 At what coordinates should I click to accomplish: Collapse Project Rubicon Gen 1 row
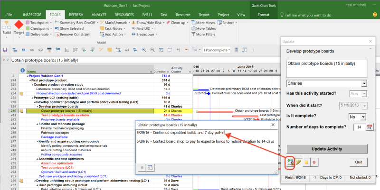pyautogui.click(x=28, y=76)
